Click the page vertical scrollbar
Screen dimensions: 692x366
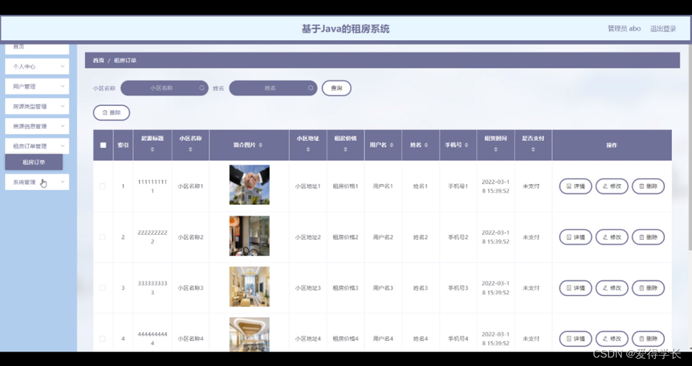click(x=690, y=147)
